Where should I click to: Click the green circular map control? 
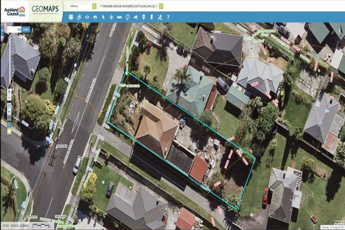click(9, 132)
